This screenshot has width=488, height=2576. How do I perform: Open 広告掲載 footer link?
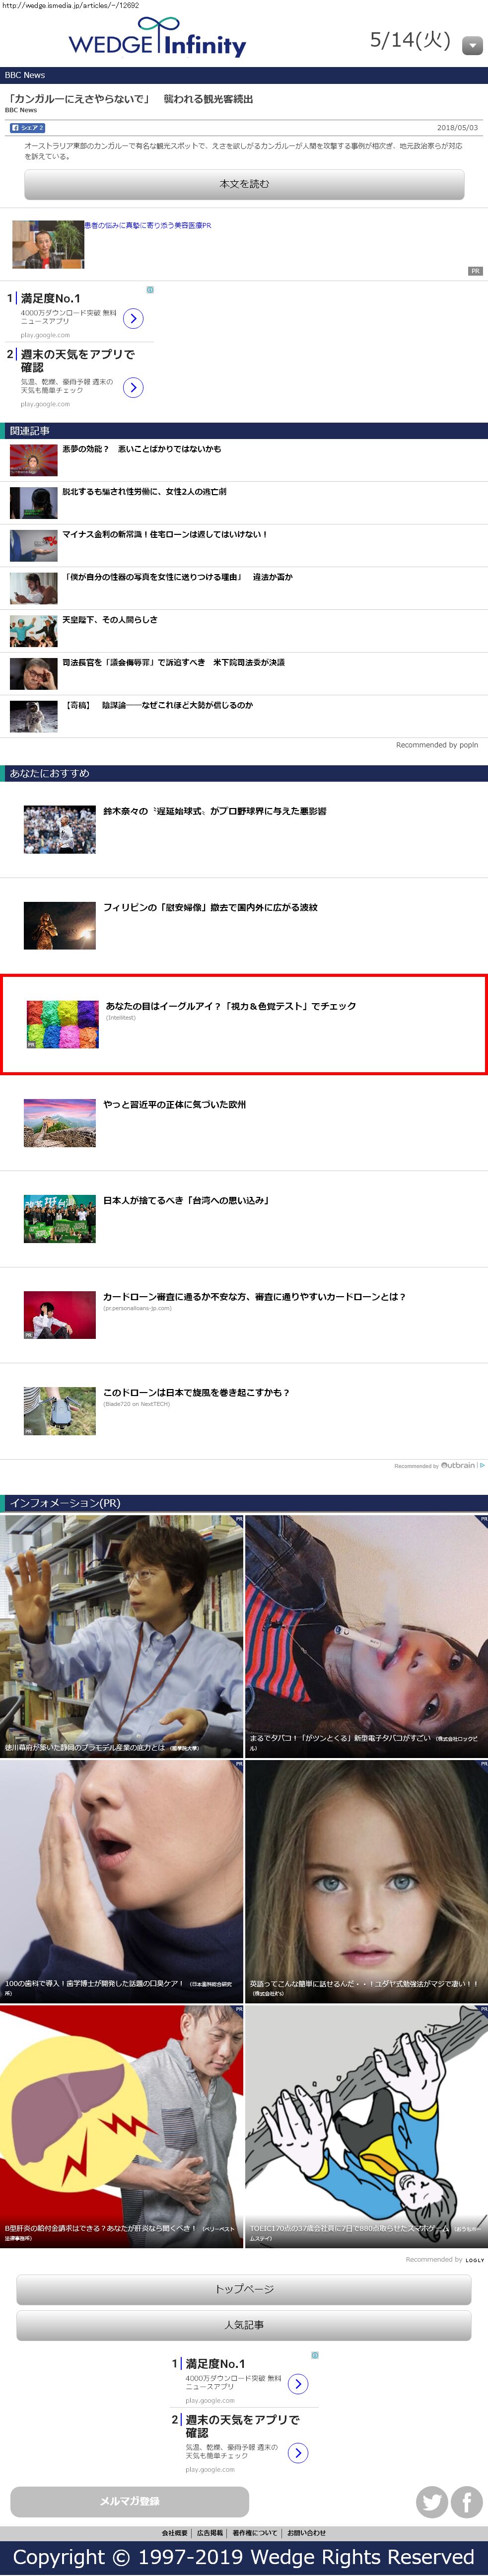tap(210, 2533)
